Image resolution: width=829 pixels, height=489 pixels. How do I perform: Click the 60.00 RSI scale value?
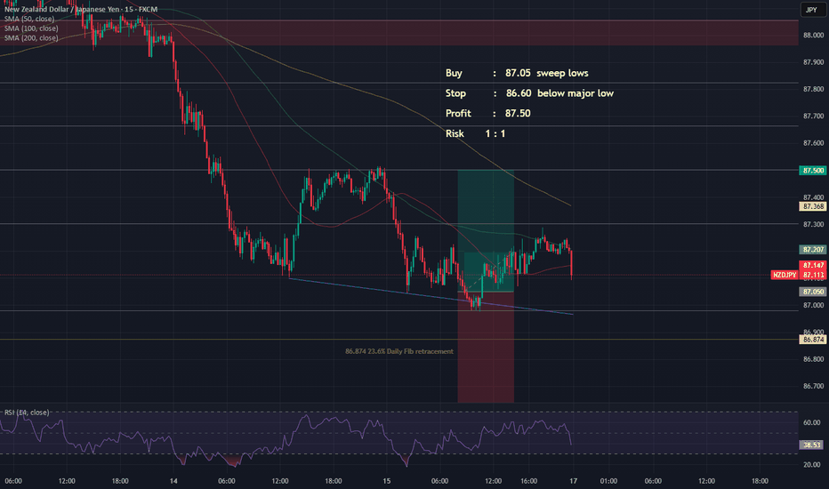(811, 422)
